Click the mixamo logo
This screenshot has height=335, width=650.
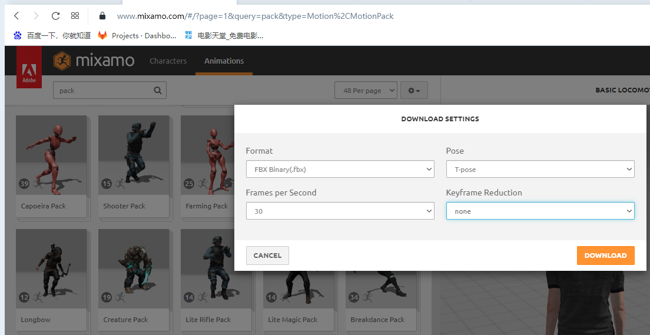click(94, 61)
